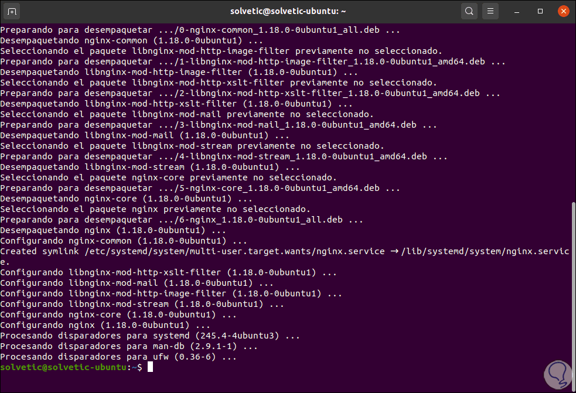Click 'Seleccionando el paquete nginx previamente no seleccionado' line
This screenshot has width=576, height=393.
click(x=155, y=209)
